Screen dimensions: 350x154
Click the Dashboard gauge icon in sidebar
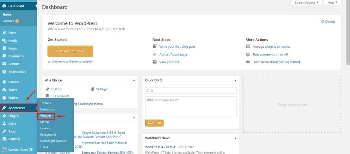click(x=4, y=6)
